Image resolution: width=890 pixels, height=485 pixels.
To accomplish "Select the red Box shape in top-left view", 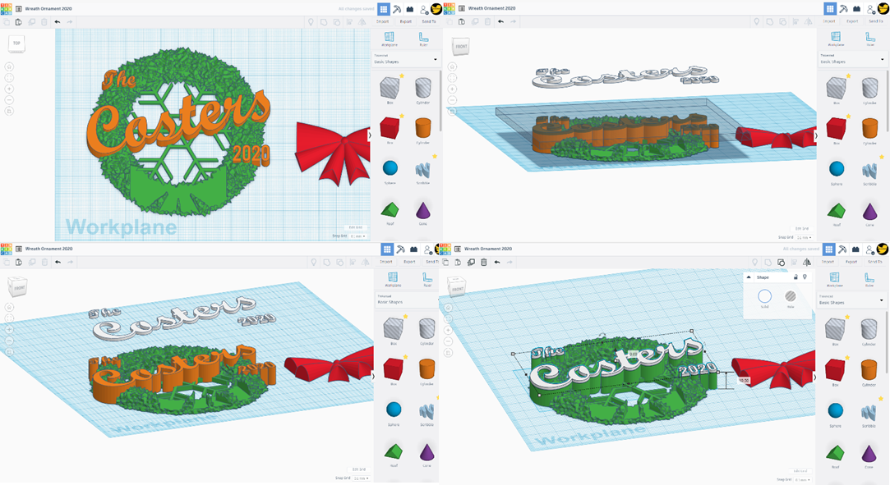I will point(390,128).
